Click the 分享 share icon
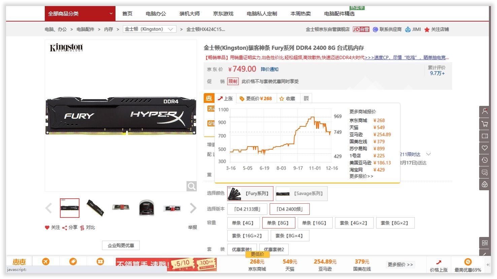 [x=65, y=228]
